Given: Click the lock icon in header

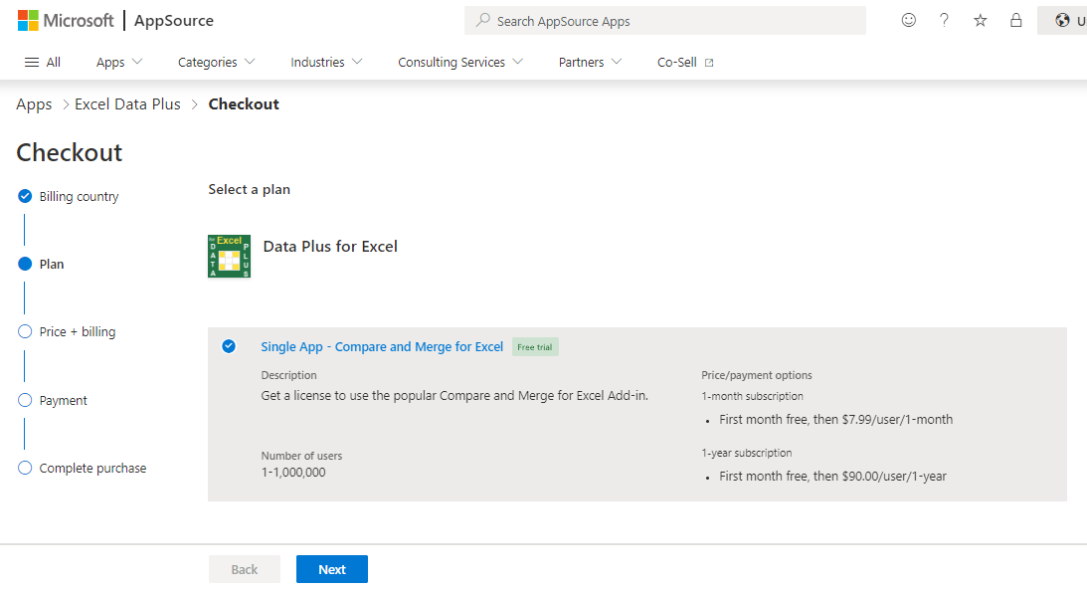Looking at the screenshot, I should (x=1015, y=20).
